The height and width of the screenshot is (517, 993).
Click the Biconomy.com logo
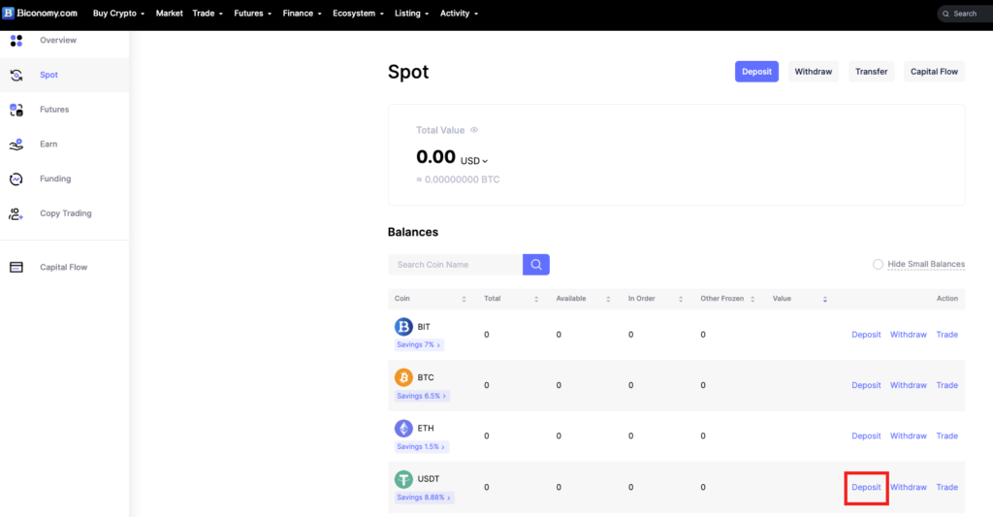click(39, 13)
